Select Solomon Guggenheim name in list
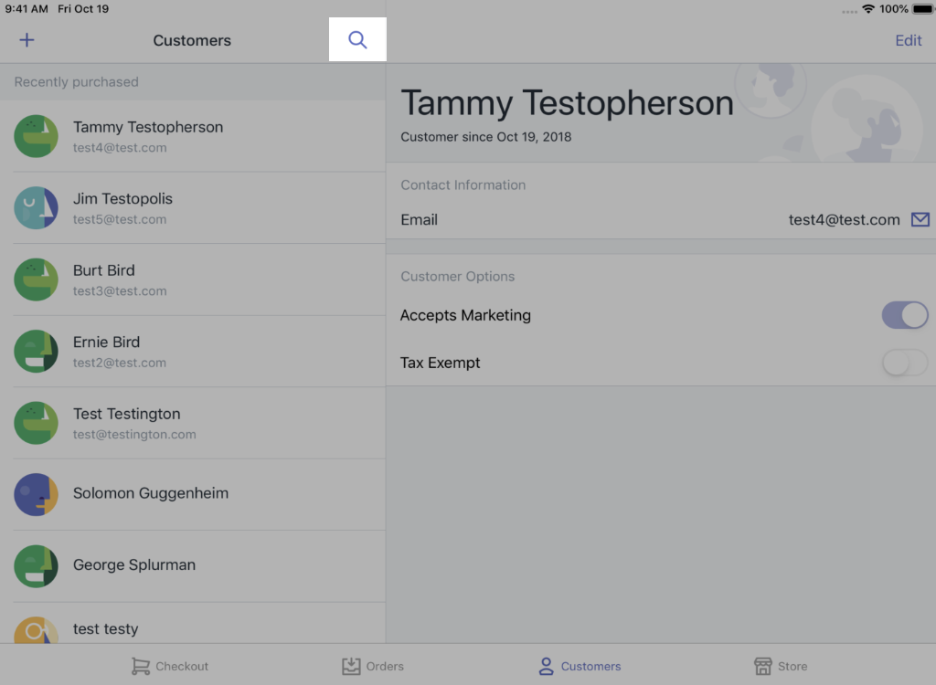 click(151, 493)
